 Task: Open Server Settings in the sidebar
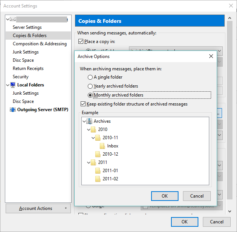pyautogui.click(x=27, y=27)
